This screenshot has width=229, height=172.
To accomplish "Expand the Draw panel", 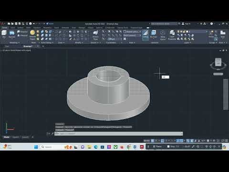I will point(61,43).
